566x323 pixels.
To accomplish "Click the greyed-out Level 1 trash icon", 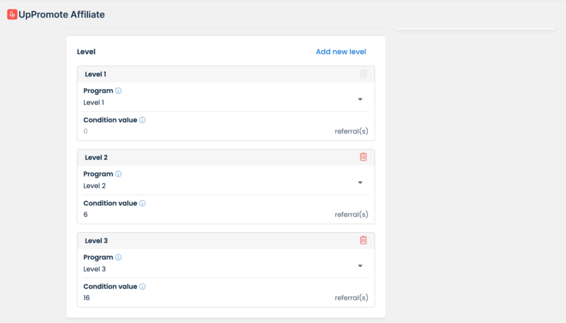I will (363, 74).
